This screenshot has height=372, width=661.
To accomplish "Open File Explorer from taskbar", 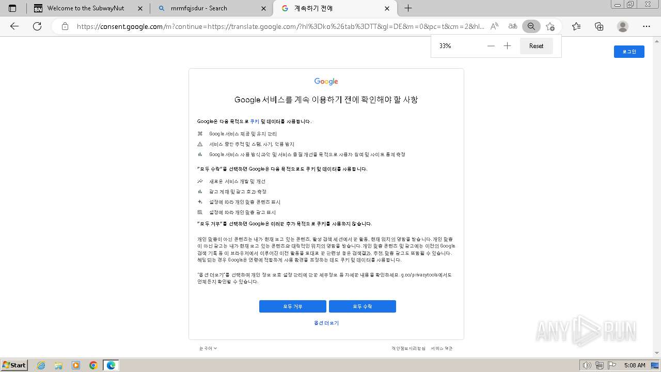I will click(58, 365).
